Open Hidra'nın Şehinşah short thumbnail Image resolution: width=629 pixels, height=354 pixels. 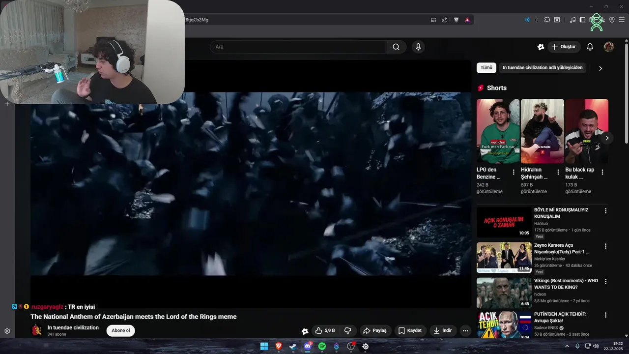(x=542, y=131)
